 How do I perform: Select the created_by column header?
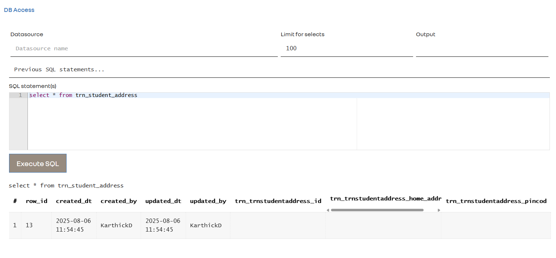[x=119, y=201]
